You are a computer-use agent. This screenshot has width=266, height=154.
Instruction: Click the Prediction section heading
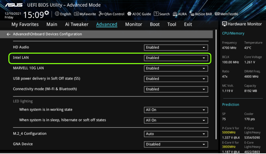(230, 105)
